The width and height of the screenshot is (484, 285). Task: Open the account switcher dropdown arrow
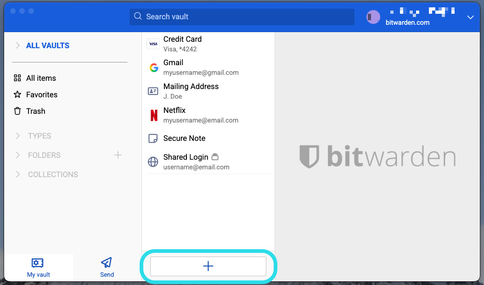(x=470, y=17)
